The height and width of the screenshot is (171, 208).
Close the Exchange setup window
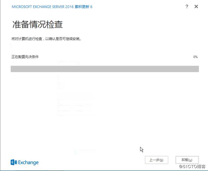196,6
